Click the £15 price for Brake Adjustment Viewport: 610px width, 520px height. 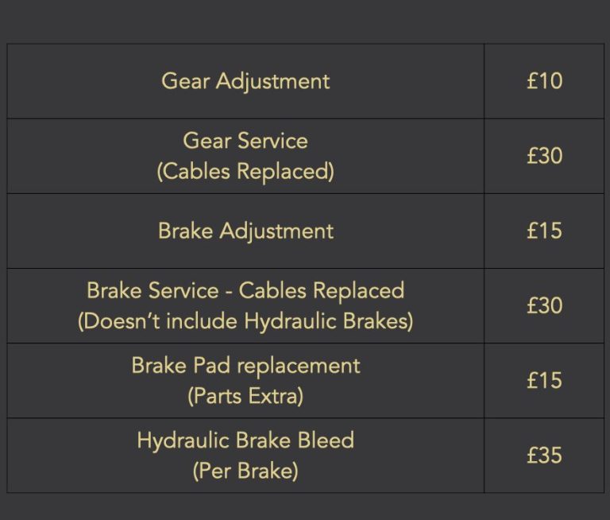click(x=544, y=231)
